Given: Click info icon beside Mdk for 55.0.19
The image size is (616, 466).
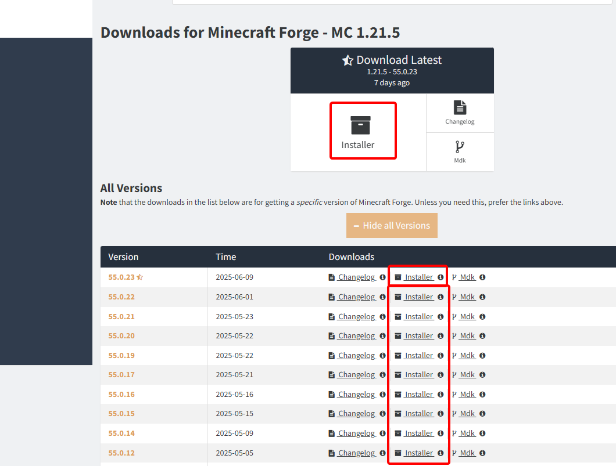Looking at the screenshot, I should point(482,355).
